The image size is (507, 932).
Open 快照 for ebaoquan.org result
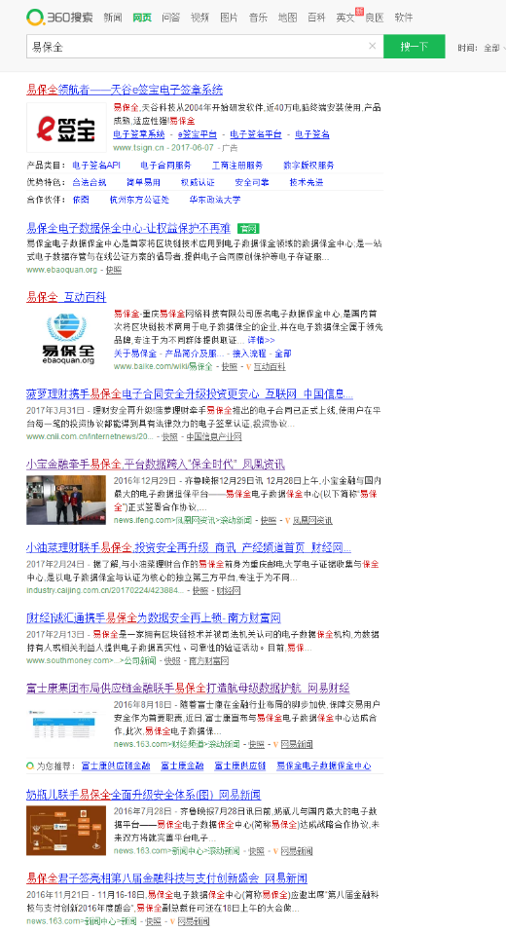click(114, 270)
